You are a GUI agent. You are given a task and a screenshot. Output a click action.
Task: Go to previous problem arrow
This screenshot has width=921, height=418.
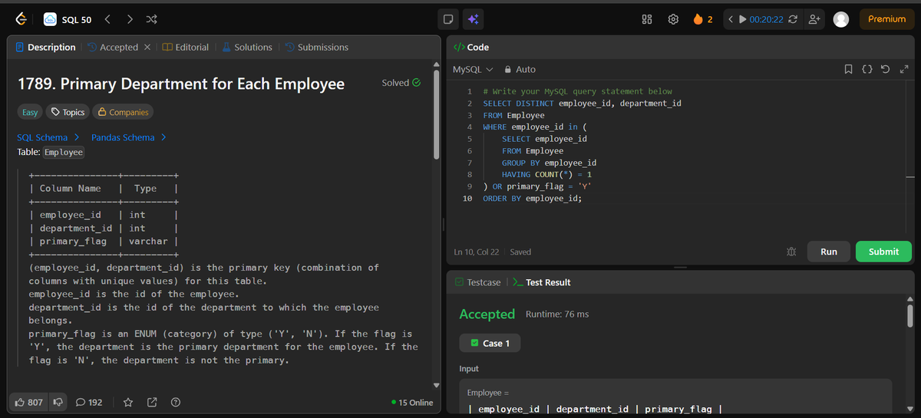click(108, 19)
